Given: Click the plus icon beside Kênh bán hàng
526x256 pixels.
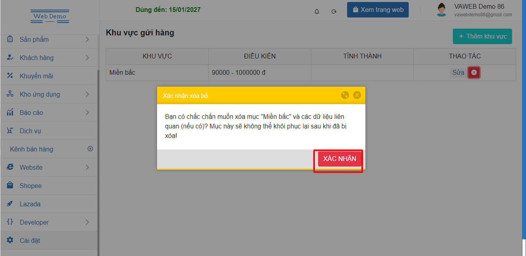Looking at the screenshot, I should [90, 149].
